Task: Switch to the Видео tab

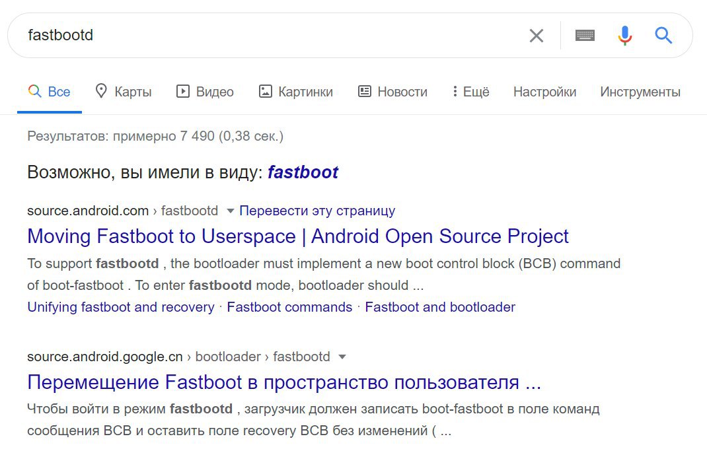Action: [x=205, y=92]
